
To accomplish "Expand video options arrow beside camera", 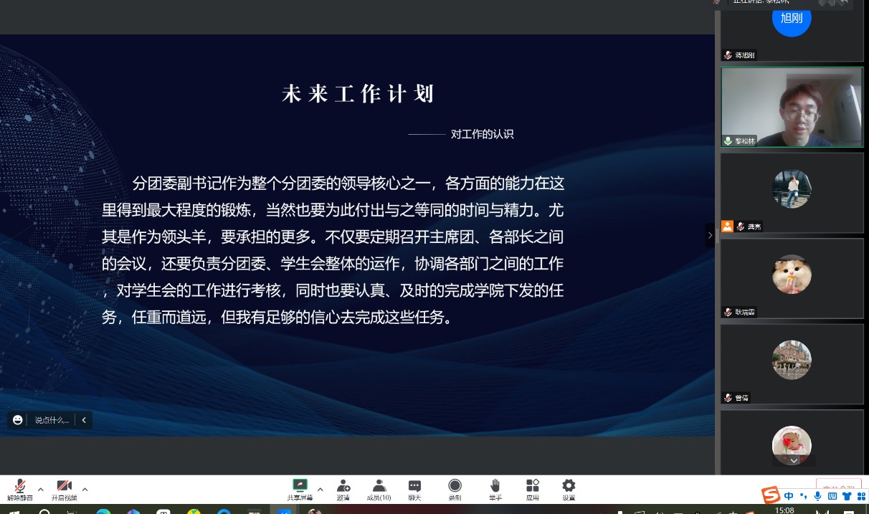I will tap(85, 490).
